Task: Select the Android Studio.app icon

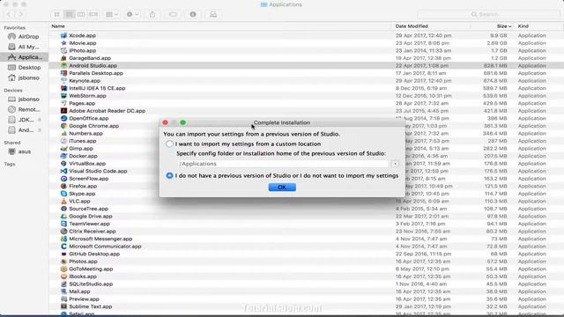Action: coord(63,66)
